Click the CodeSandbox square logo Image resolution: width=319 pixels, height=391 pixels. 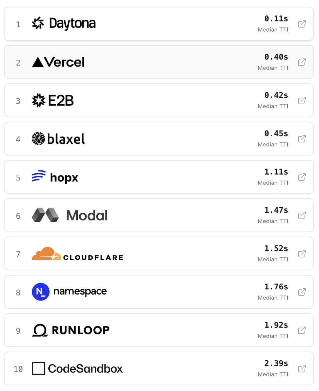[x=39, y=368]
